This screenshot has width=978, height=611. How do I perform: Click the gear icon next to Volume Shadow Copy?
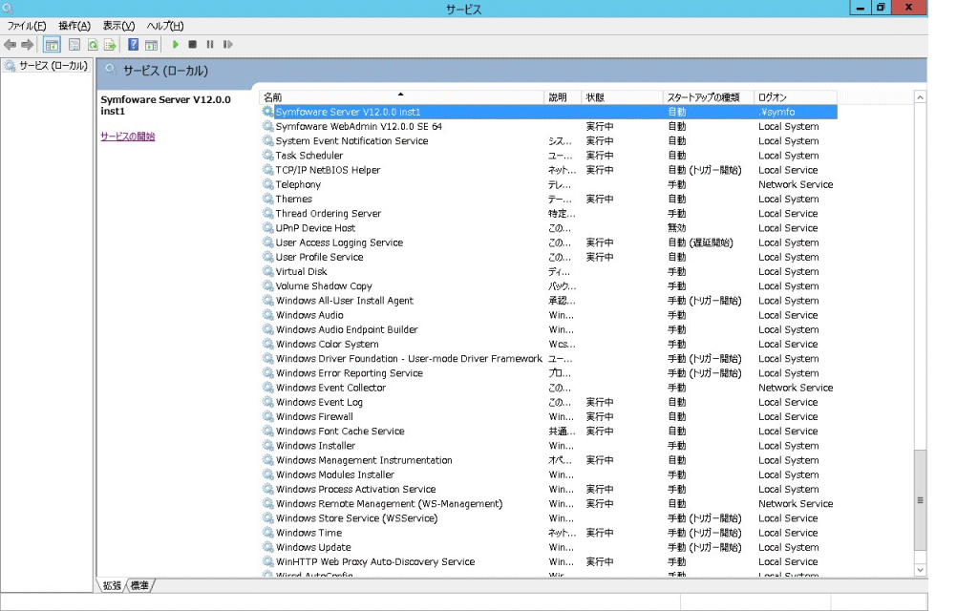tap(268, 286)
